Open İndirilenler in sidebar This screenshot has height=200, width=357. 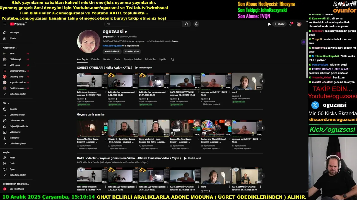click(x=15, y=138)
